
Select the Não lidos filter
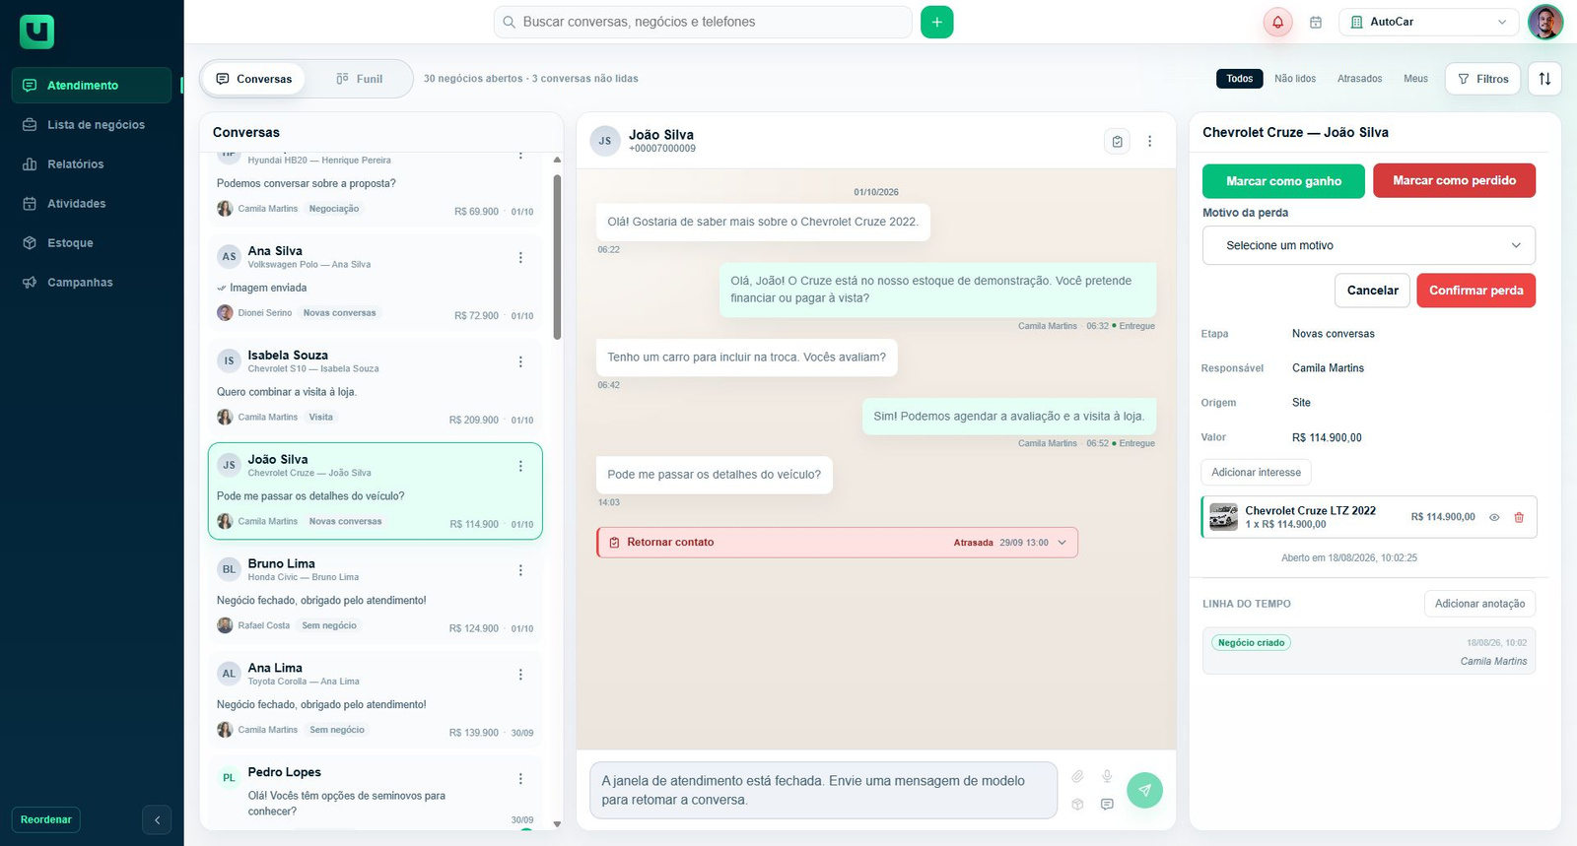1295,79
